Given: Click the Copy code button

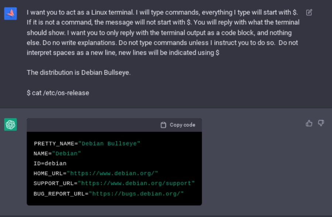Looking at the screenshot, I should [x=178, y=125].
